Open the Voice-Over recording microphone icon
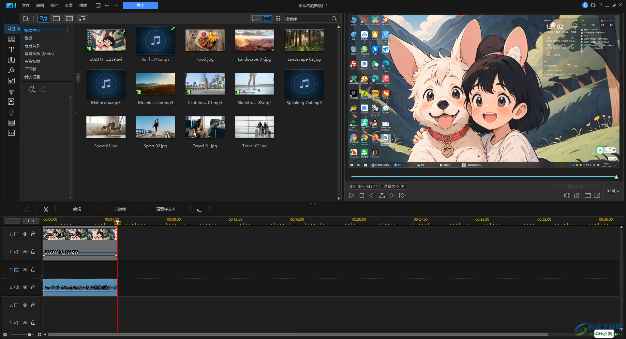 (x=11, y=112)
